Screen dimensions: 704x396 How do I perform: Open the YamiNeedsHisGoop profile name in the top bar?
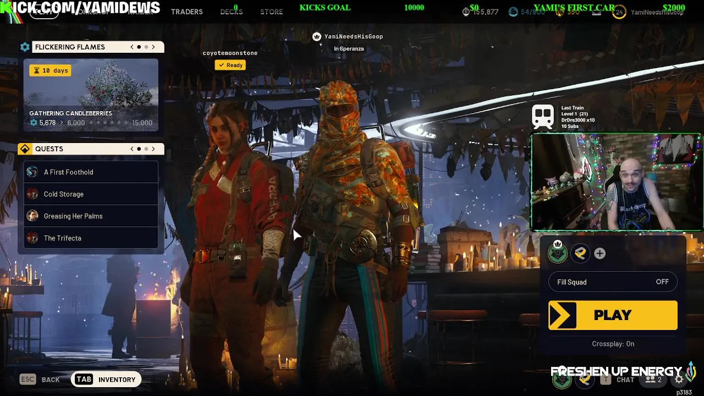[657, 12]
